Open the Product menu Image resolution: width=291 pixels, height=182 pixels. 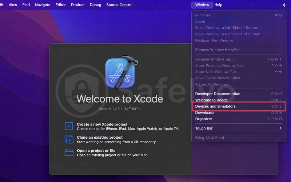pyautogui.click(x=77, y=5)
